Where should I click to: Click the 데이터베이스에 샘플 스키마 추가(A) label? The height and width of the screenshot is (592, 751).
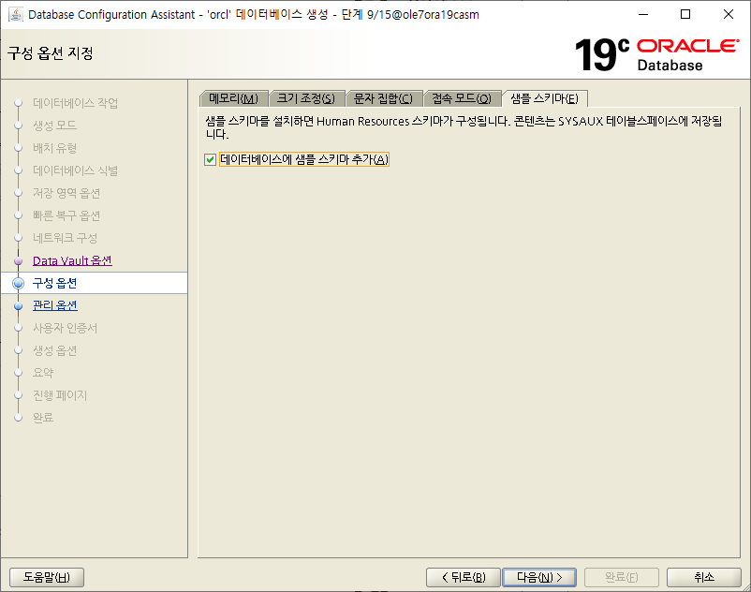[x=304, y=159]
